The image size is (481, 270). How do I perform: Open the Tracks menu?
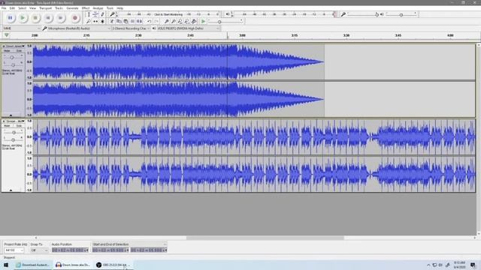tap(59, 8)
